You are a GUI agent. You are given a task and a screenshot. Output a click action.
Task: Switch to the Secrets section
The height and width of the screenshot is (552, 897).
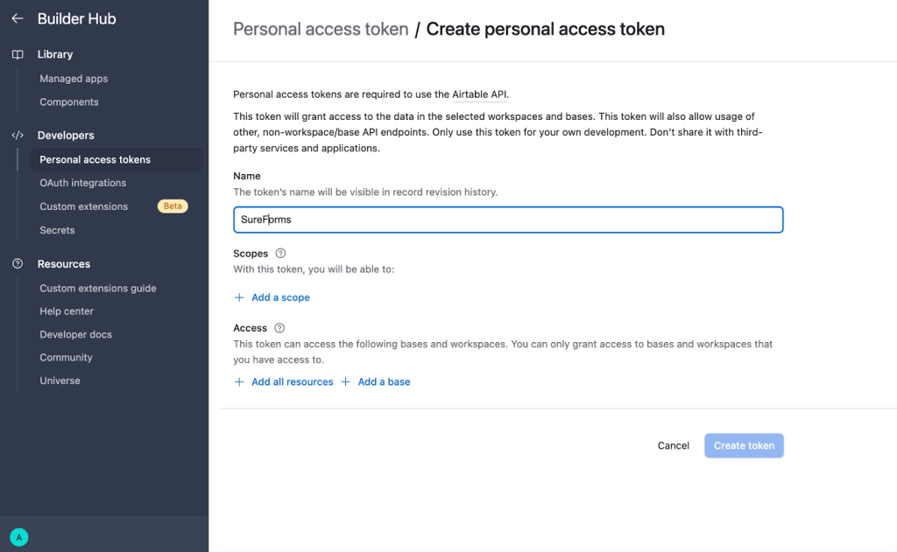point(56,230)
